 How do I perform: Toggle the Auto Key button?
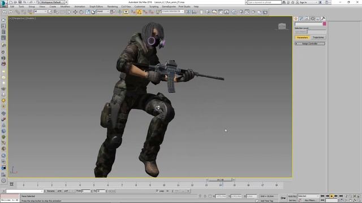[292, 196]
